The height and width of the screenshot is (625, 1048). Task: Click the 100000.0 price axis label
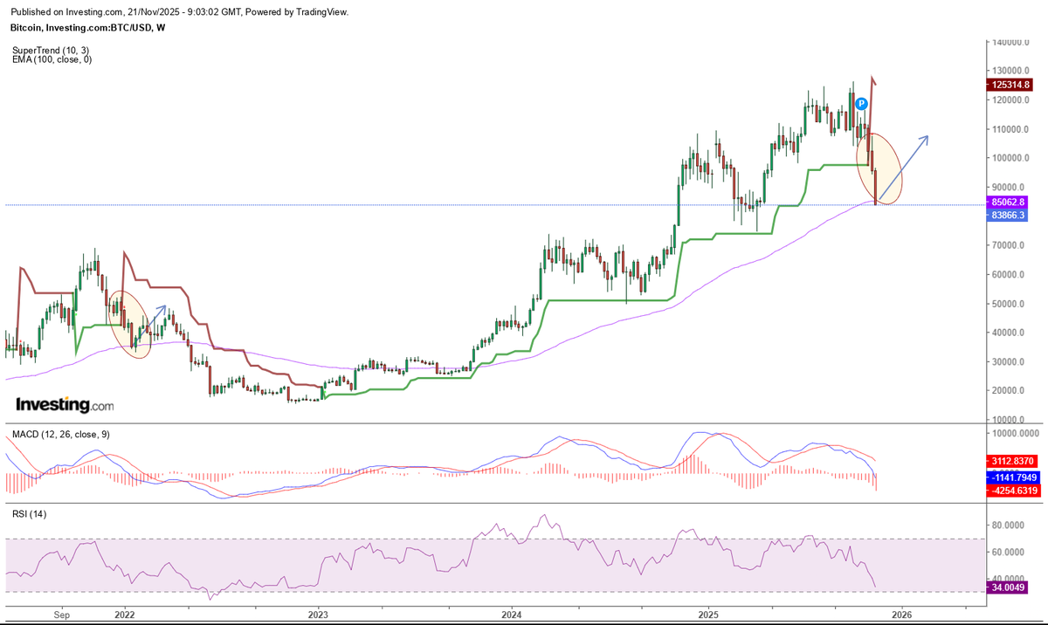(1012, 158)
